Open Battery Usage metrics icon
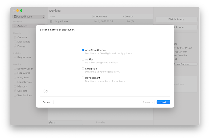210x139 pixels. pyautogui.click(x=15, y=69)
